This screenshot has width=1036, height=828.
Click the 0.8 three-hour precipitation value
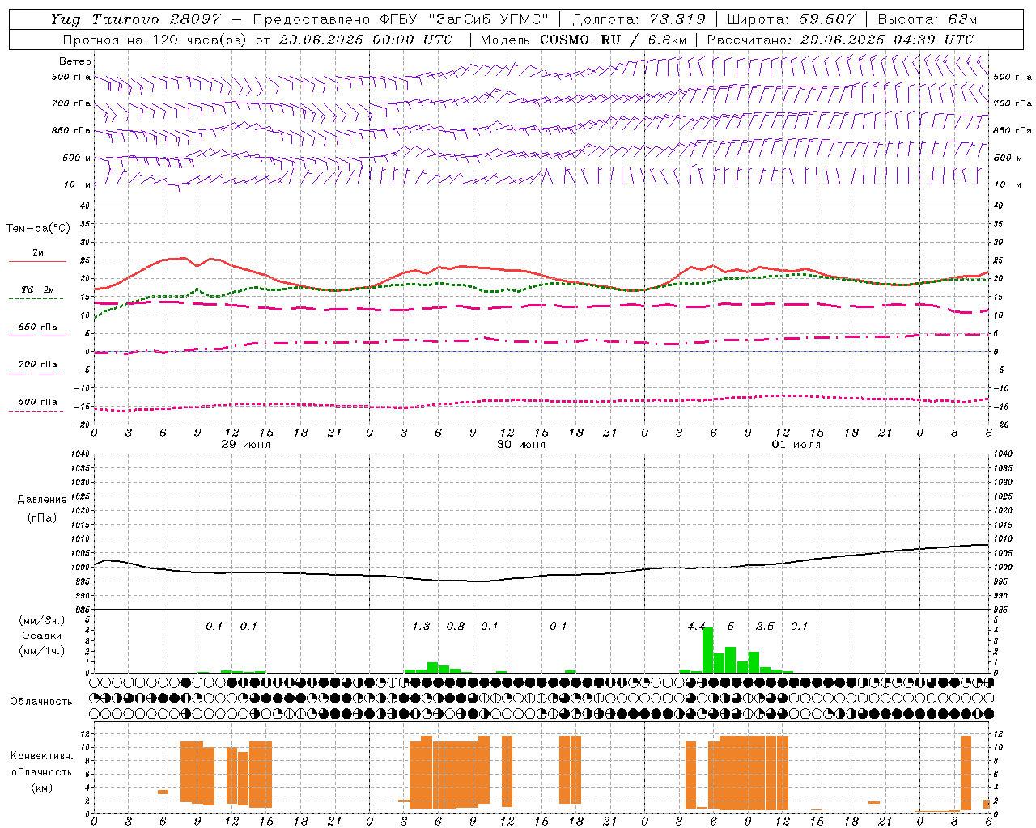[x=456, y=626]
